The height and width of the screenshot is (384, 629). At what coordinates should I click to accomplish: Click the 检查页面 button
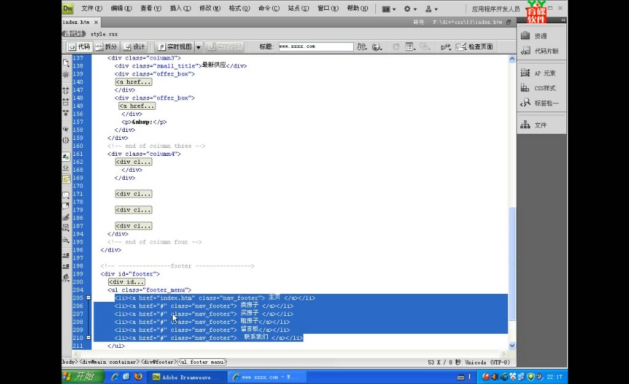pyautogui.click(x=475, y=47)
